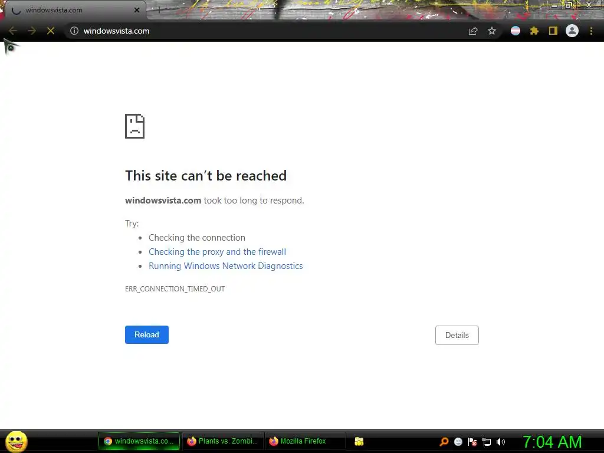Screen dimensions: 604x453
Task: Share this page via share icon
Action: (473, 31)
